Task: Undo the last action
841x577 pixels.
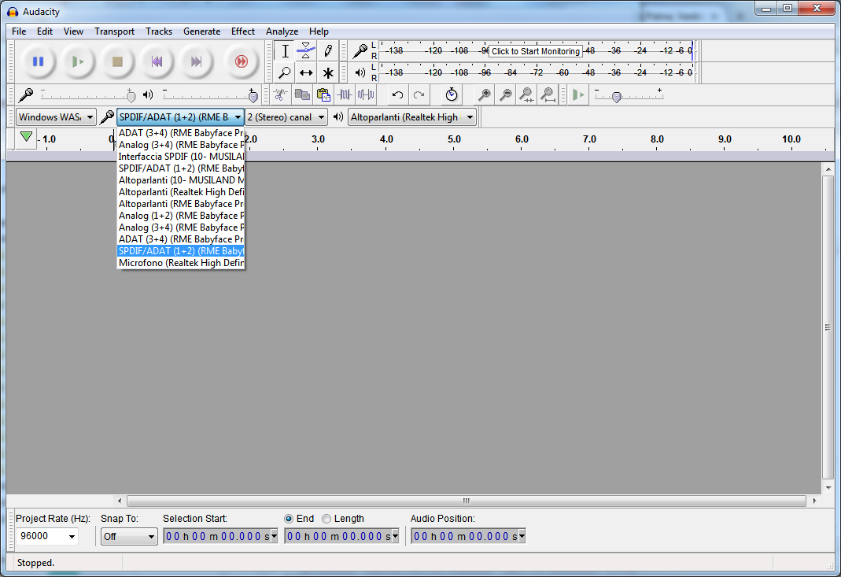Action: (397, 95)
